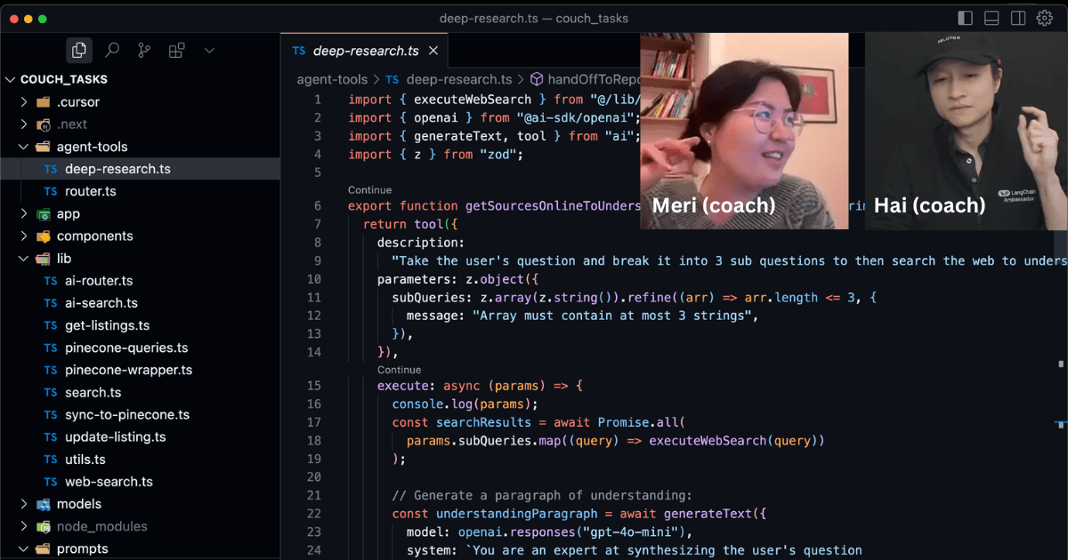Open the Extensions view
Viewport: 1068px width, 560px height.
click(x=176, y=50)
